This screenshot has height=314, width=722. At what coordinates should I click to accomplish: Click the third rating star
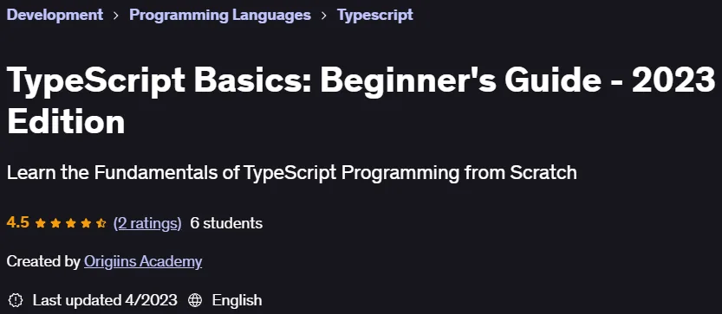(x=70, y=224)
